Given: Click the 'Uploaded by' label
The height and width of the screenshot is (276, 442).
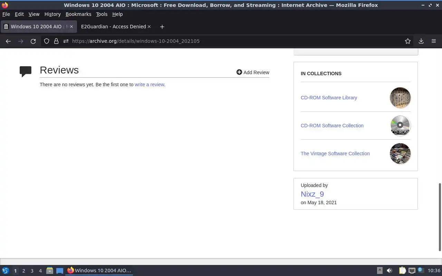Looking at the screenshot, I should click(314, 185).
